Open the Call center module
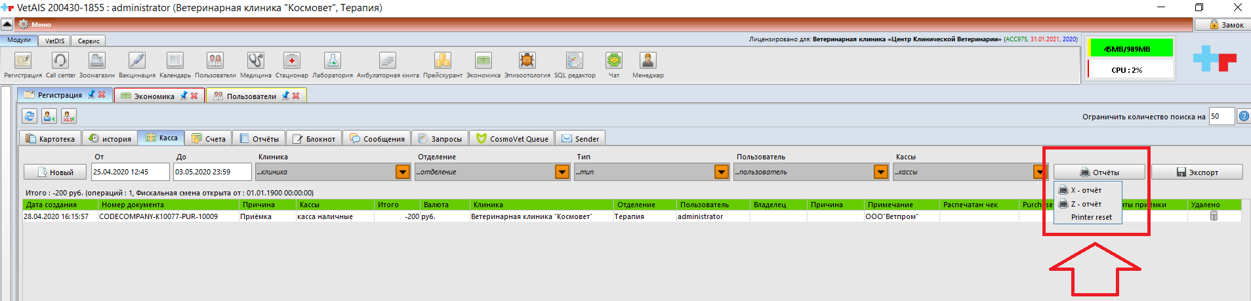 pos(60,62)
